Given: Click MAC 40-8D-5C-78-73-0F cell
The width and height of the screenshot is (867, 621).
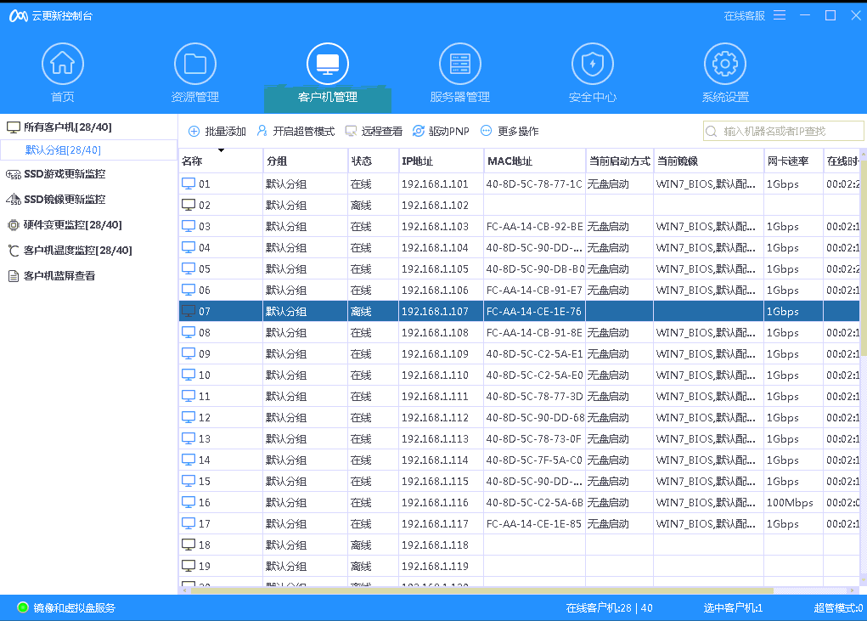Looking at the screenshot, I should click(534, 439).
